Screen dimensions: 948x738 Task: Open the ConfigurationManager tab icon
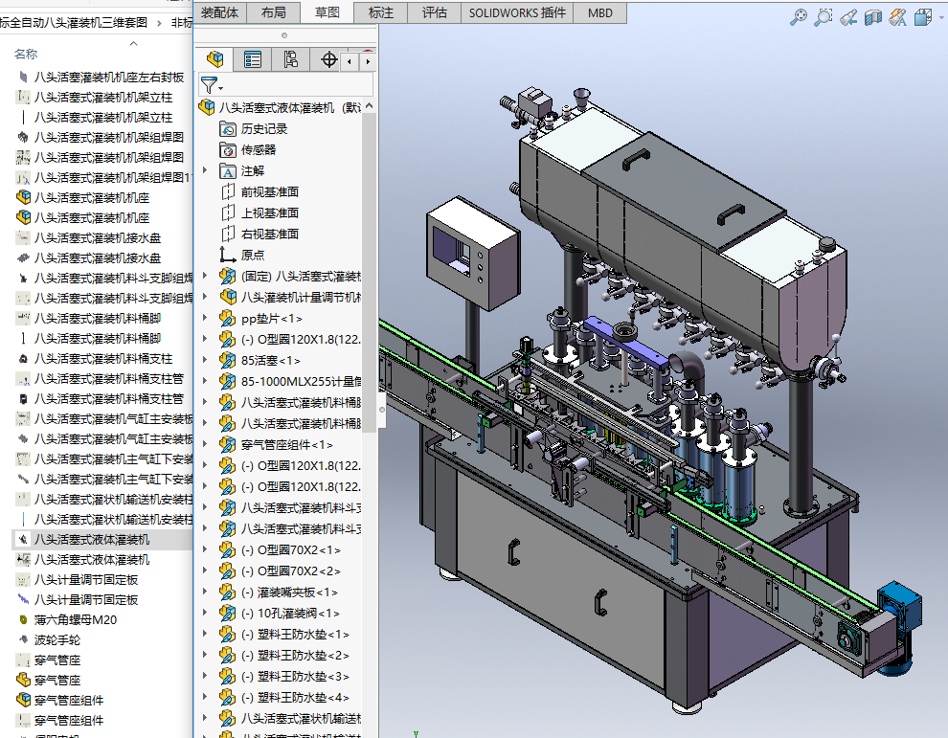[x=291, y=59]
